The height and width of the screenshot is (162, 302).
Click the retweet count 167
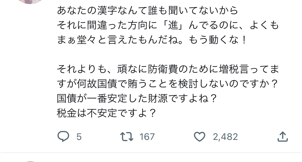point(147,137)
